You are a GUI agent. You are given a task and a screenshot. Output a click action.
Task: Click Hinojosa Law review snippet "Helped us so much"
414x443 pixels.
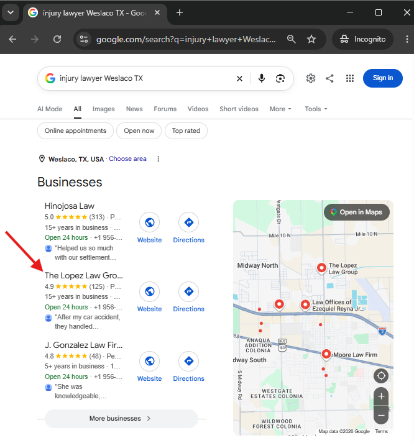[85, 253]
